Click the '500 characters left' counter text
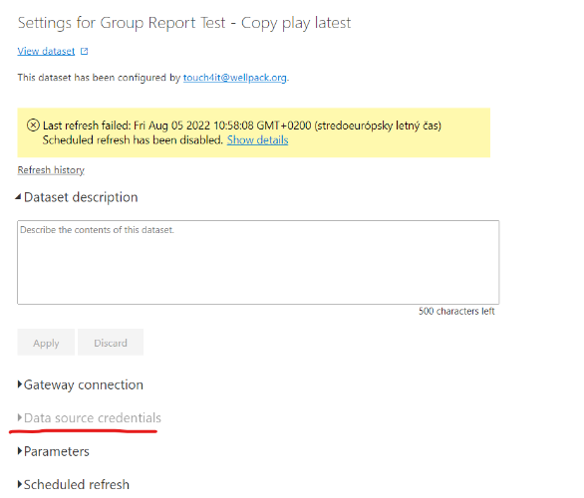Image resolution: width=584 pixels, height=498 pixels. coord(456,311)
